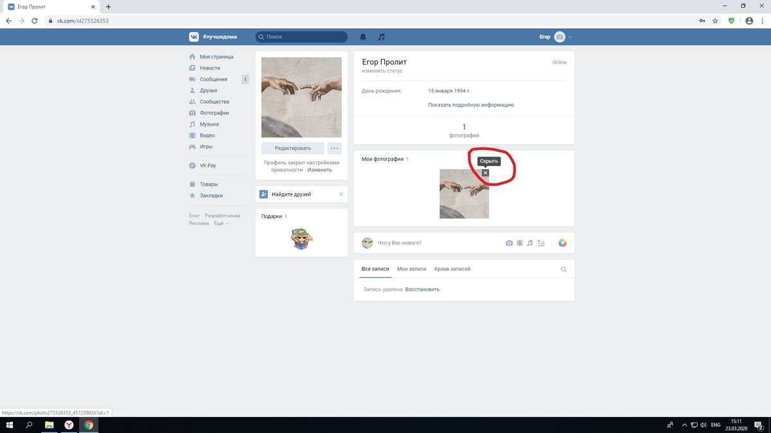
Task: Attach a photo to the new post
Action: (x=510, y=243)
